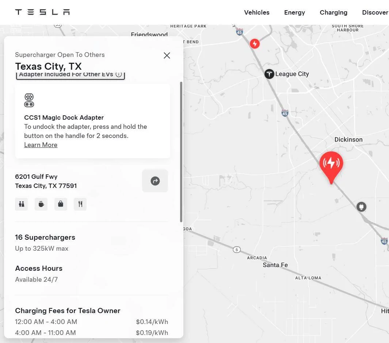Open the Vehicles menu

point(256,12)
